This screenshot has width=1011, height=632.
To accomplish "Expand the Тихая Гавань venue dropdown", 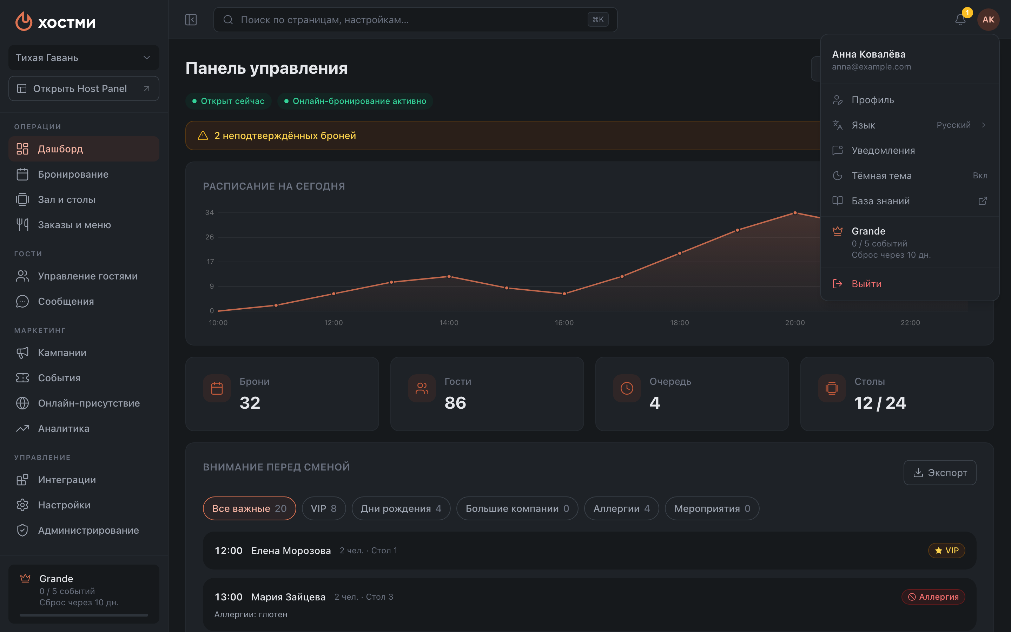I will [x=84, y=58].
